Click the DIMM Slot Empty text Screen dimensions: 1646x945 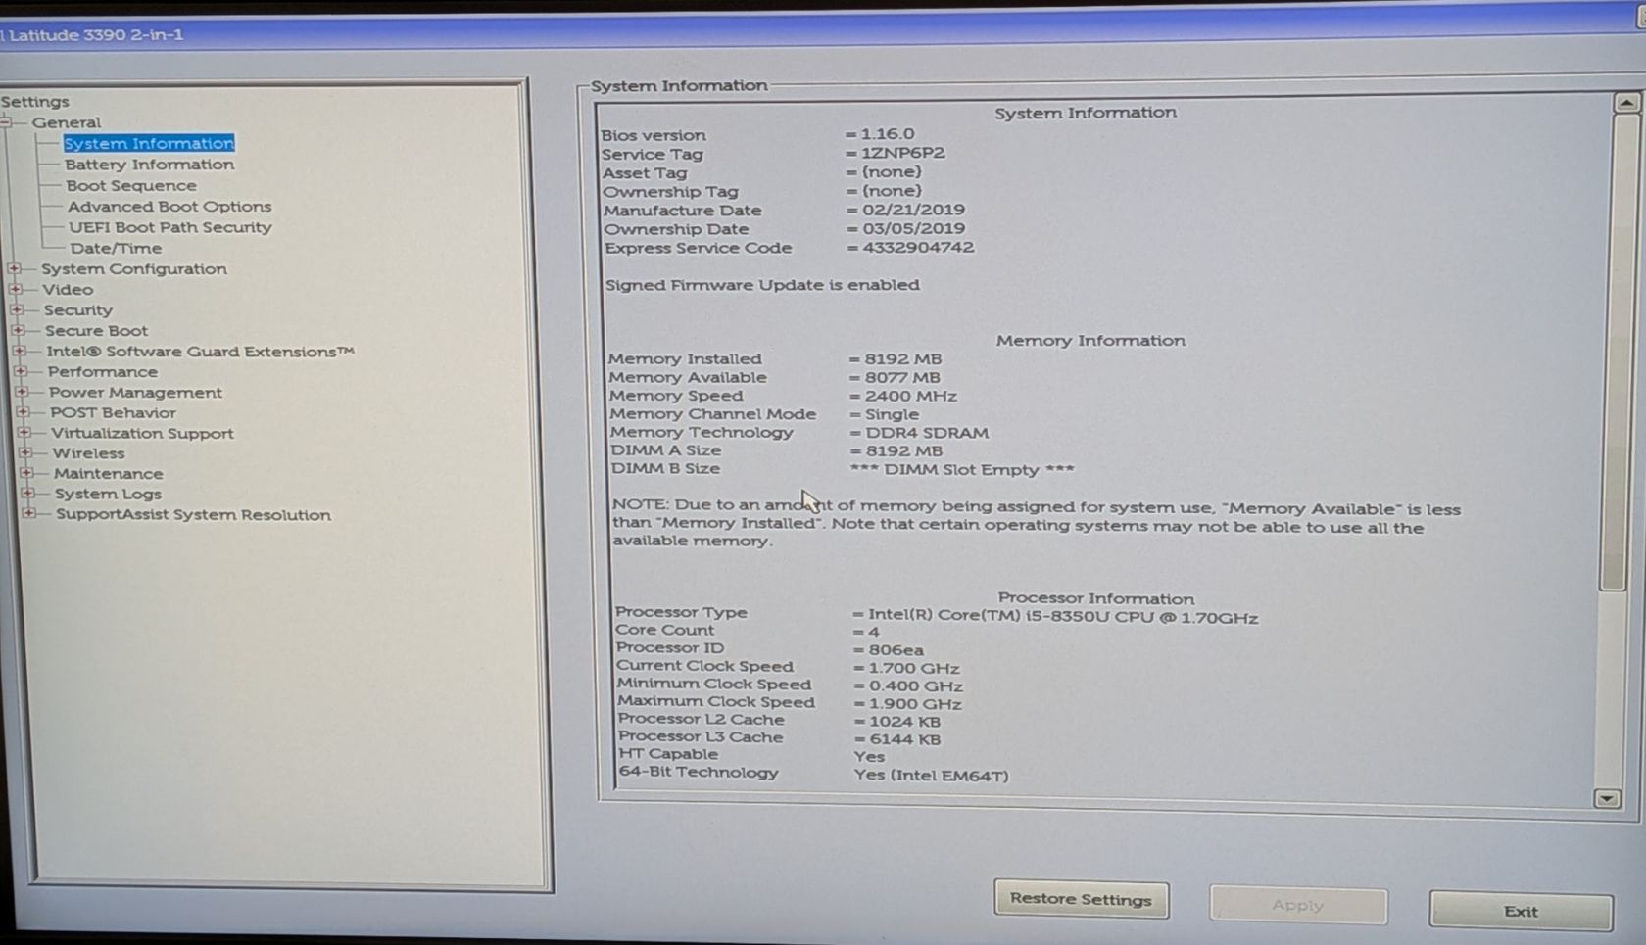[962, 469]
